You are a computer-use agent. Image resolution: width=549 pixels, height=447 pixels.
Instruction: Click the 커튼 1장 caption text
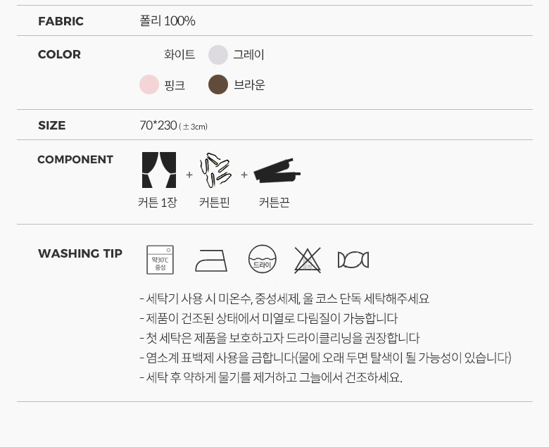158,202
